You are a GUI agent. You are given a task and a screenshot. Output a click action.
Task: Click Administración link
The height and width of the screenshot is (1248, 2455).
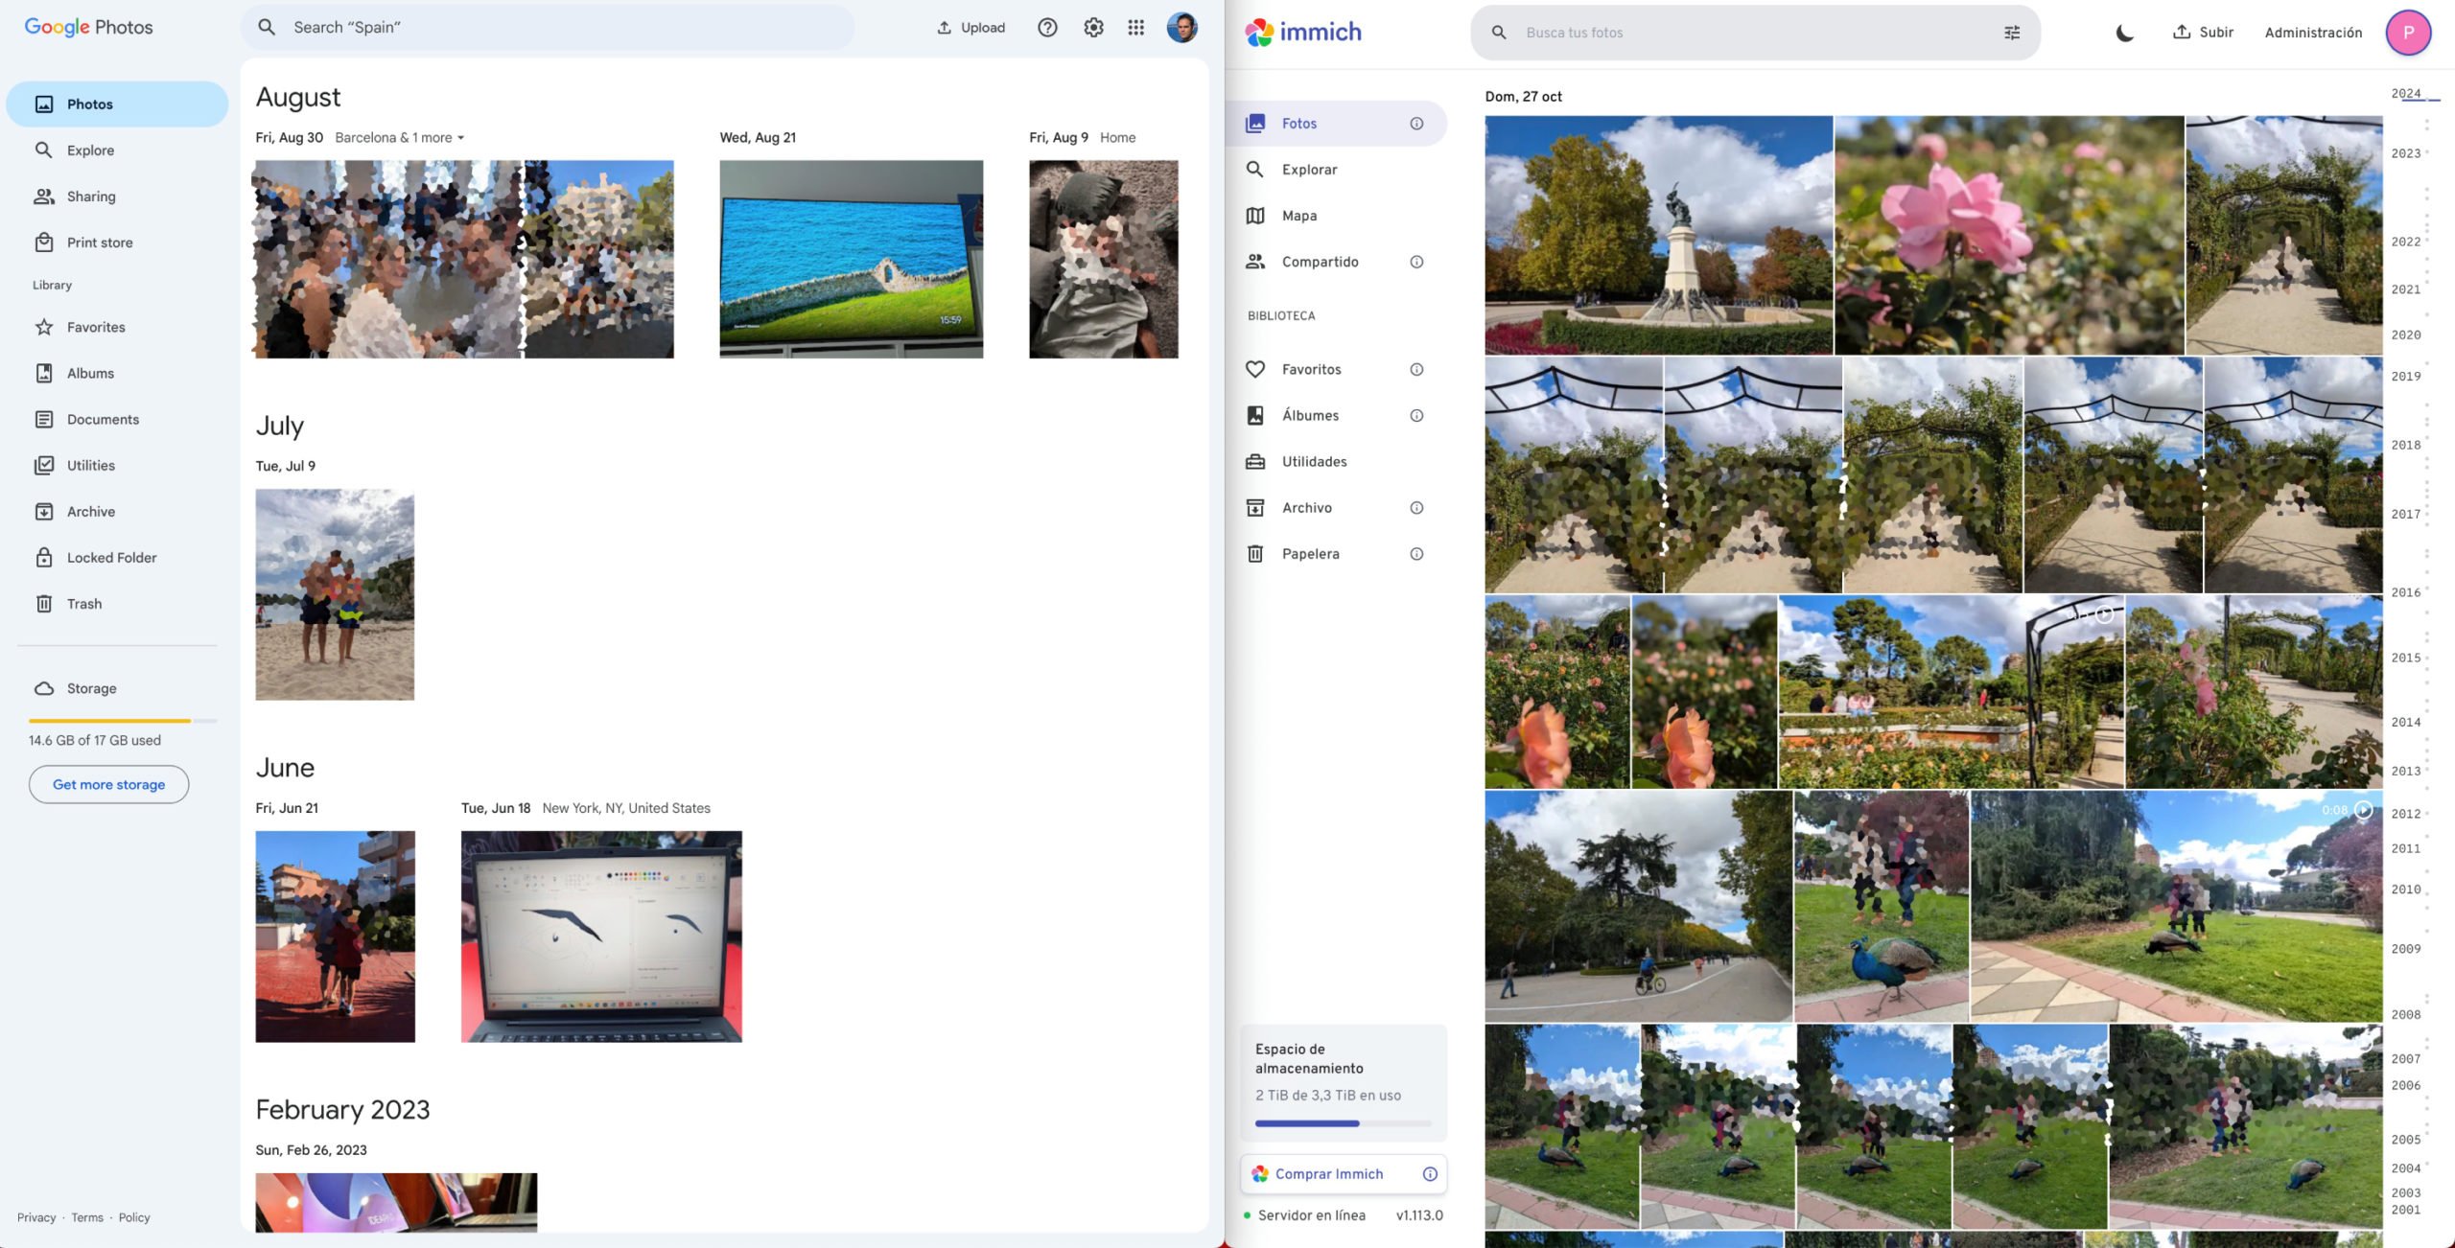pos(2313,33)
